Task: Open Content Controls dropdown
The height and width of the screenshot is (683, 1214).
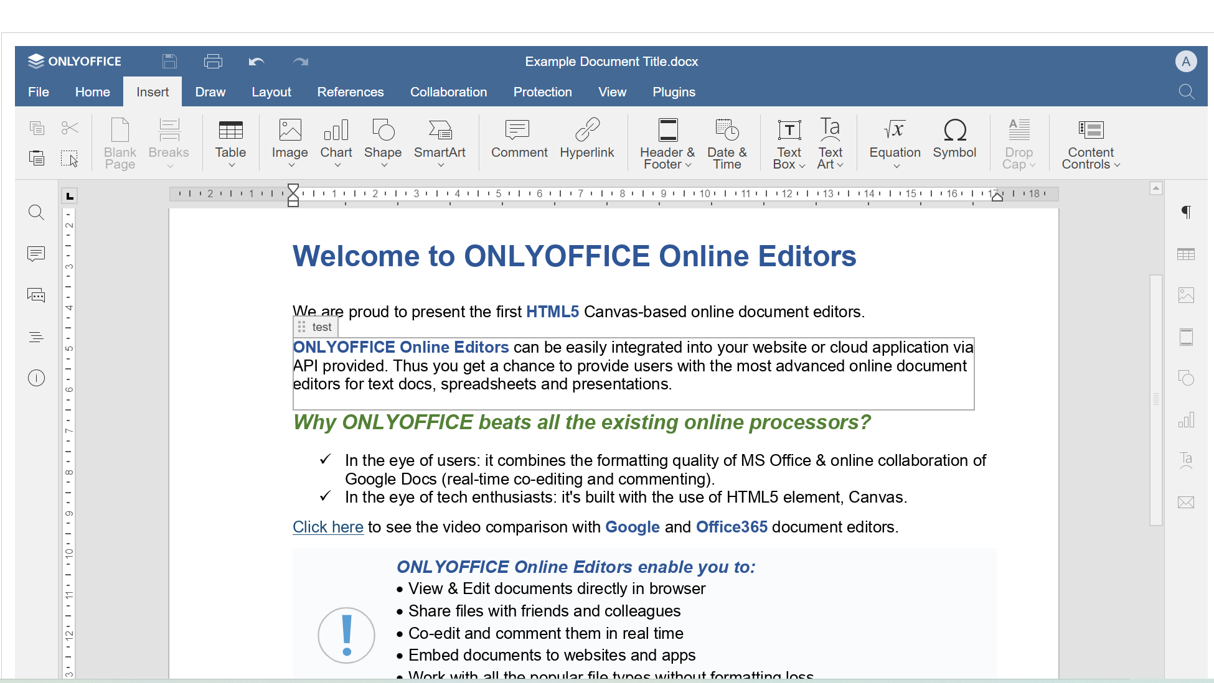Action: (x=1091, y=144)
